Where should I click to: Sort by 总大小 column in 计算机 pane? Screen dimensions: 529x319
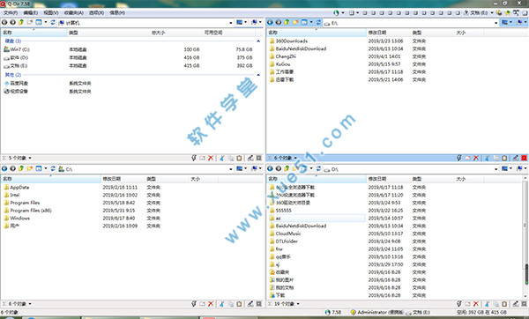point(158,33)
